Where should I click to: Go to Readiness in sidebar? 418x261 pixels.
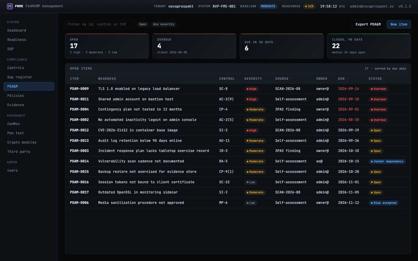(29, 40)
